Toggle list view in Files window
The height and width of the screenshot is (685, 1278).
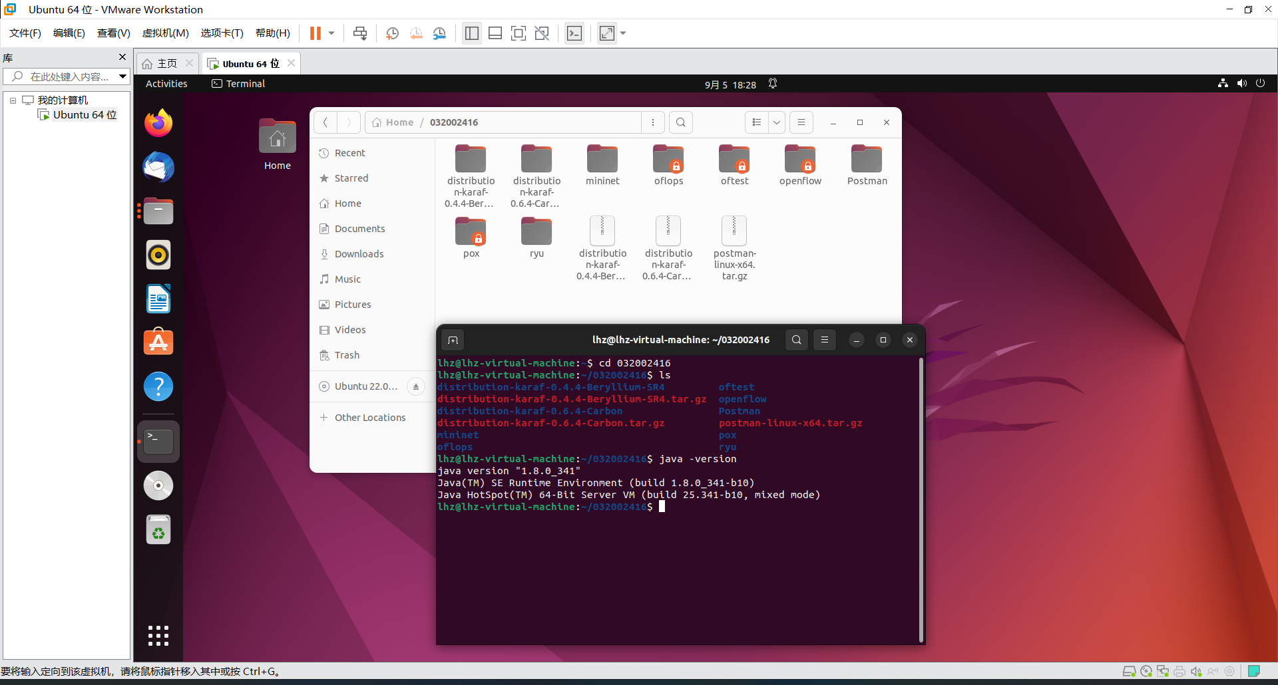[x=757, y=122]
